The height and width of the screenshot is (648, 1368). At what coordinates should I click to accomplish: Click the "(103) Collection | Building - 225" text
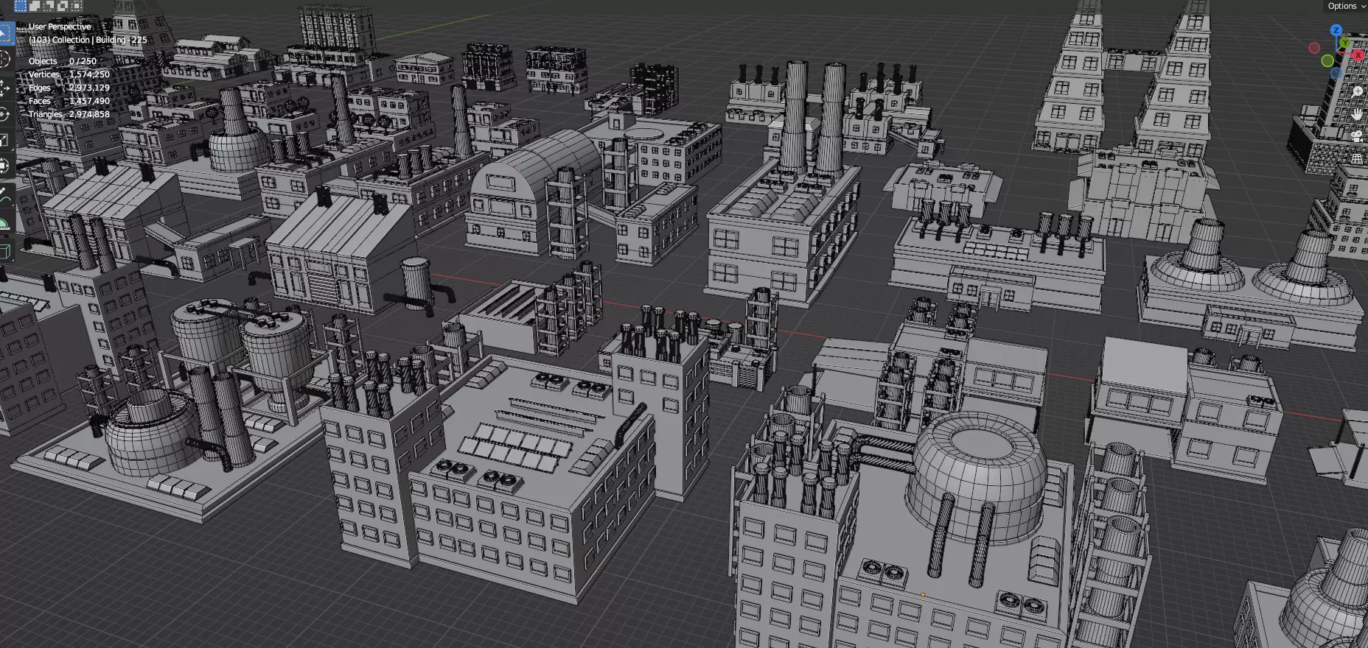coord(88,40)
